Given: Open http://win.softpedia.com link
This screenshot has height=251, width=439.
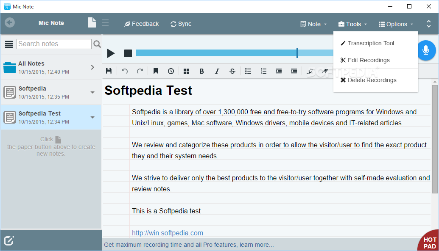Looking at the screenshot, I should (168, 233).
